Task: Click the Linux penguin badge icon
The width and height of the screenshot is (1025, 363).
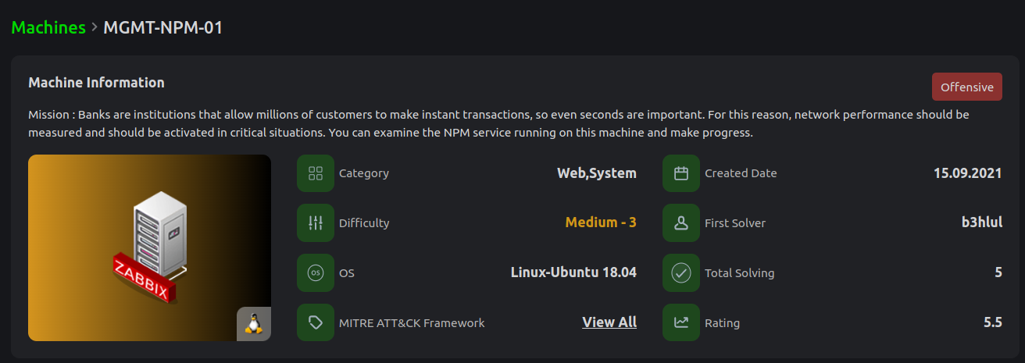Action: pyautogui.click(x=253, y=324)
